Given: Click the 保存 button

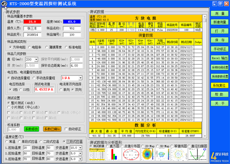Looking at the screenshot, I should coord(220,40).
